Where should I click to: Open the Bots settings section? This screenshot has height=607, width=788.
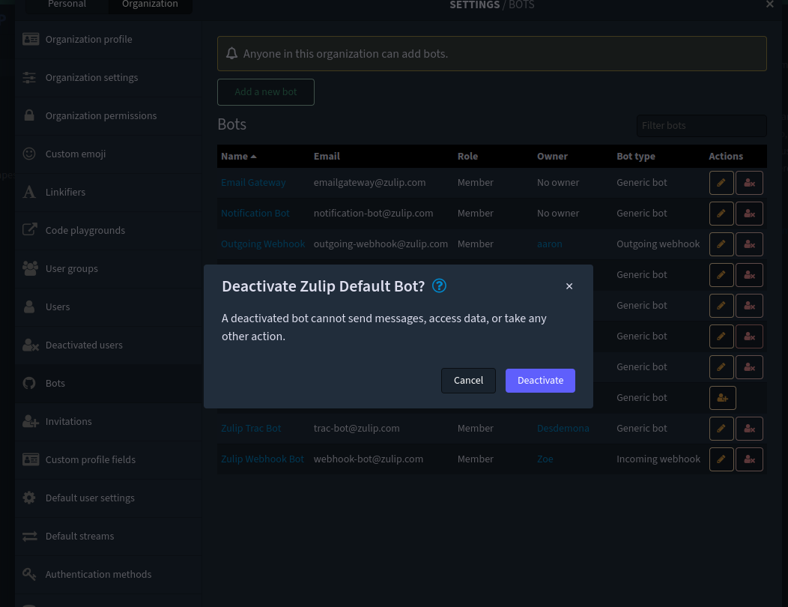click(56, 383)
